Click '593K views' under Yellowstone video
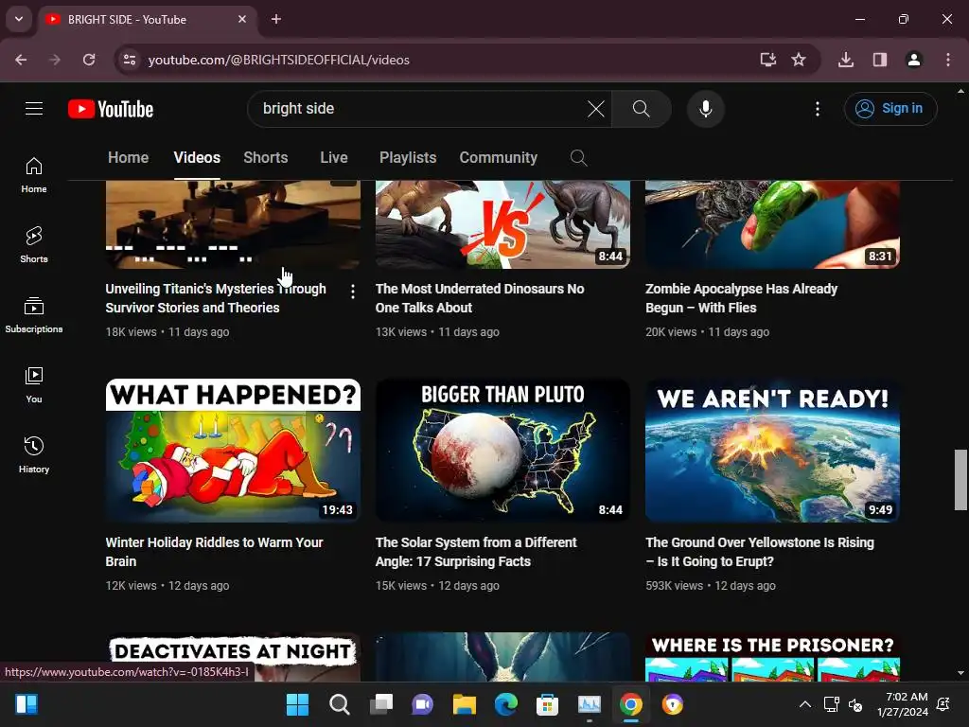This screenshot has width=969, height=727. coord(674,585)
